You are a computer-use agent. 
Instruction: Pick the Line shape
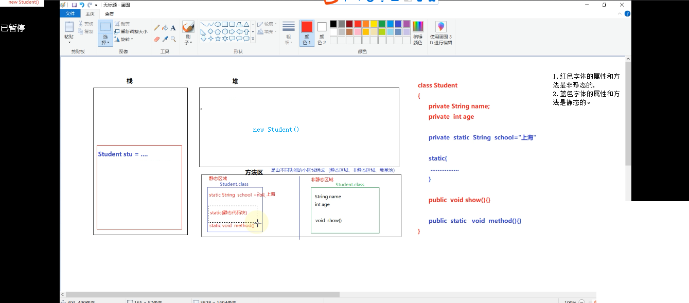point(203,24)
